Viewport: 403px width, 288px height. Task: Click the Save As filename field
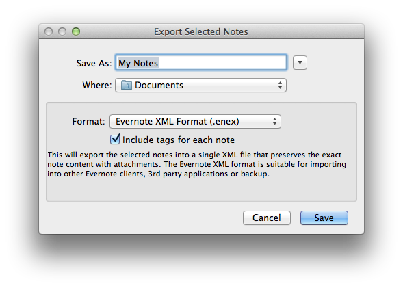(201, 62)
